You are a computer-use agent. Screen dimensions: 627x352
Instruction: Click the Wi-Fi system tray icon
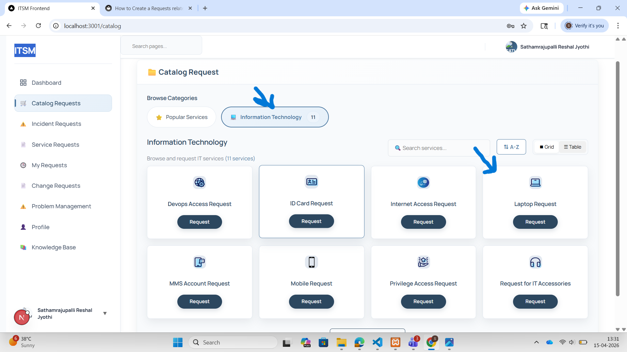pos(562,342)
